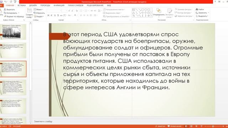Select the text box shape in gallery
The height and width of the screenshot is (128, 228).
click(134, 10)
